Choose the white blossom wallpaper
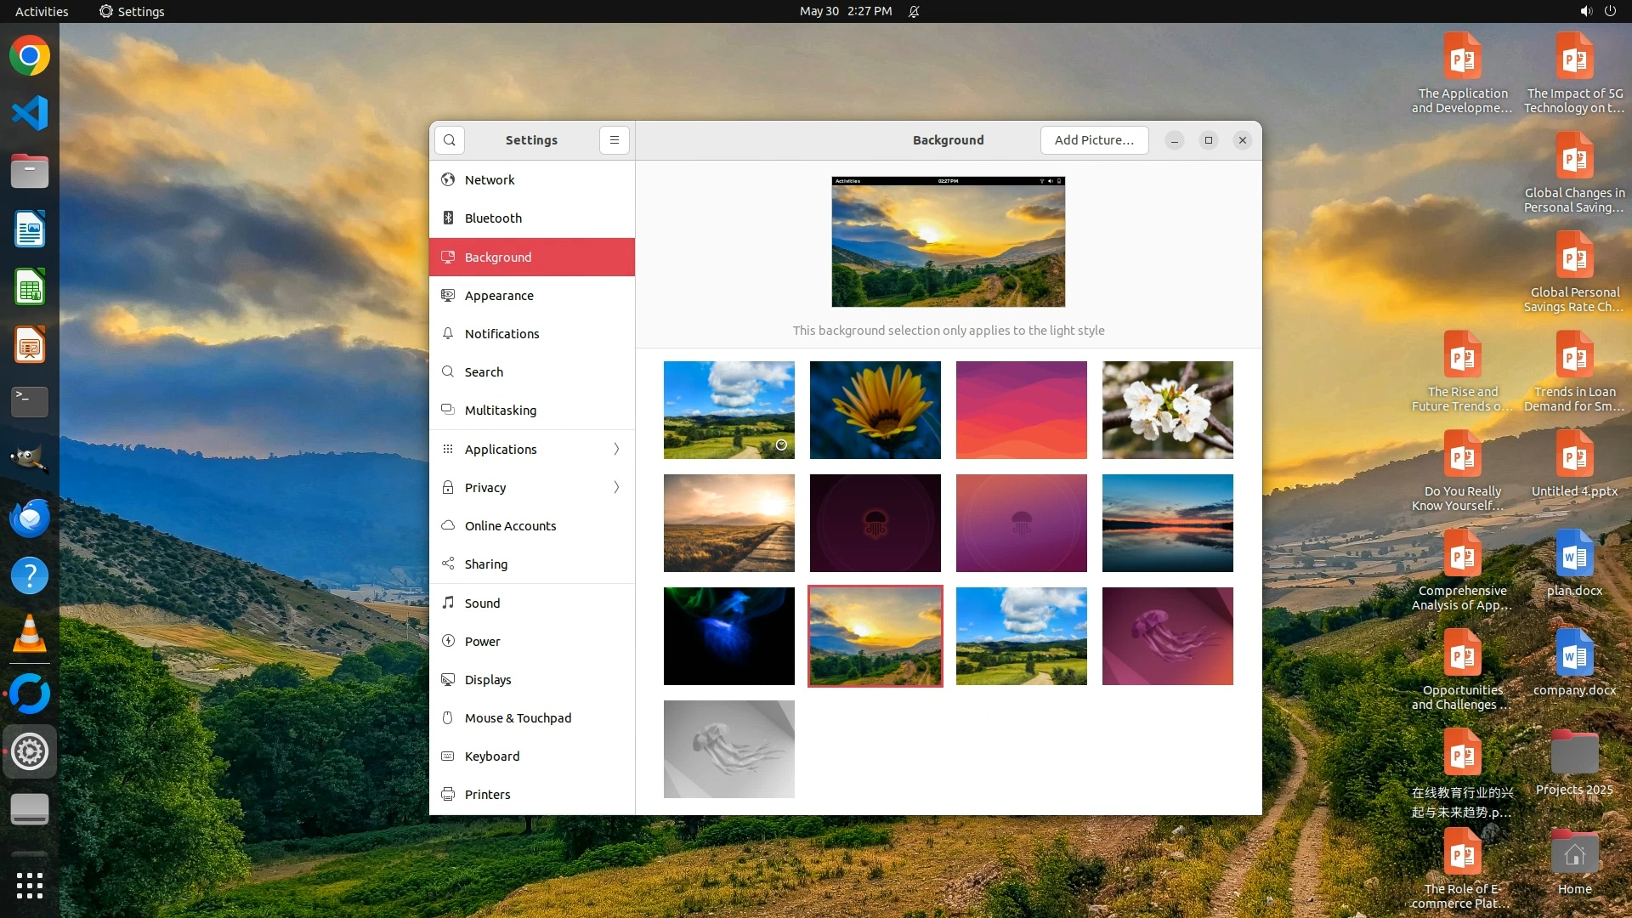Screen dimensions: 1632x918 (x=1167, y=410)
